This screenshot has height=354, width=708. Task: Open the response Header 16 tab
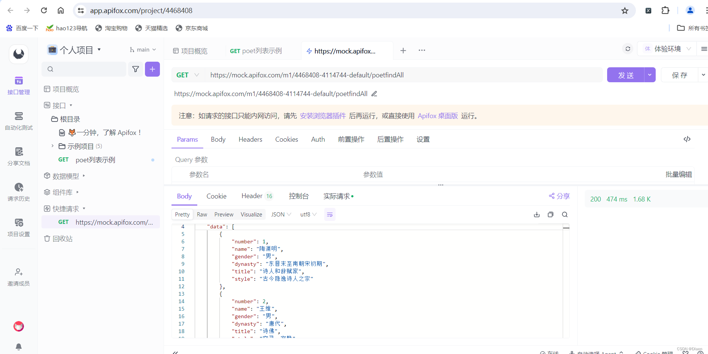coord(257,196)
